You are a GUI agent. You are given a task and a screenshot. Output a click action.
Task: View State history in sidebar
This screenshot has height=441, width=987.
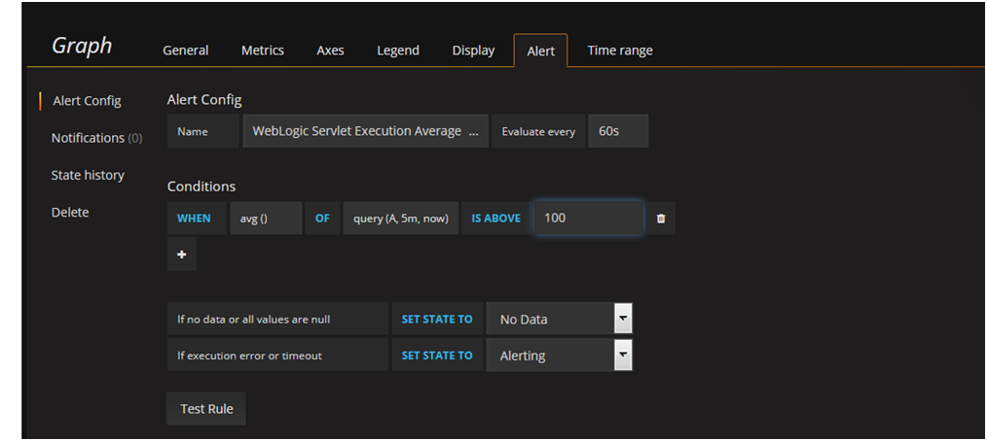[88, 175]
